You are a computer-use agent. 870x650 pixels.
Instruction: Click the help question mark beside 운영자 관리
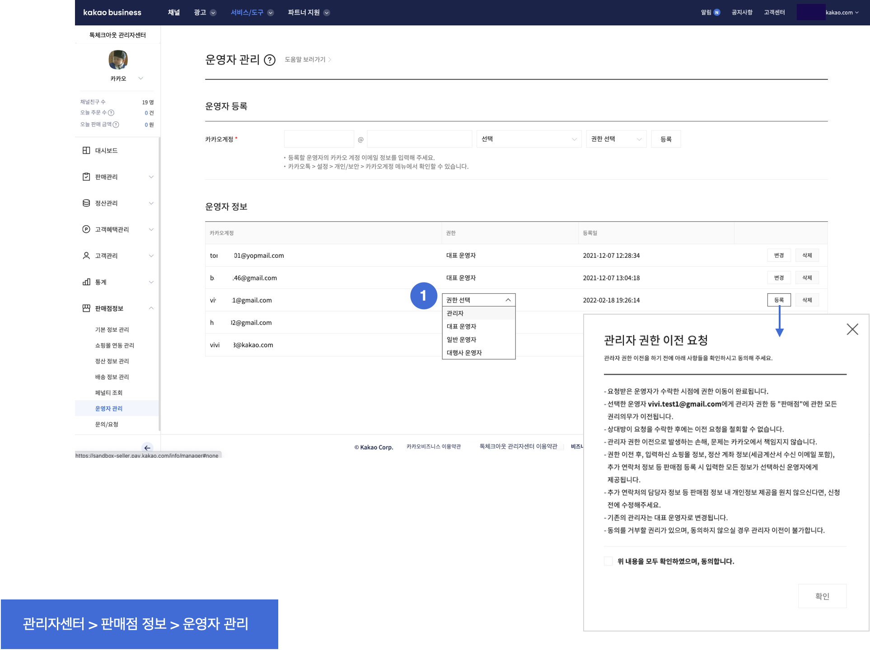[x=270, y=60]
